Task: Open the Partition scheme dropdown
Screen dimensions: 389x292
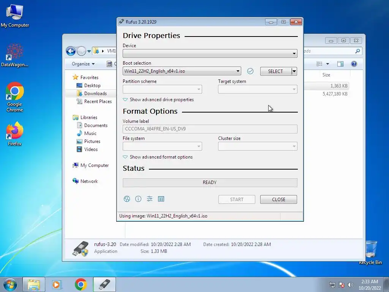Action: click(162, 89)
